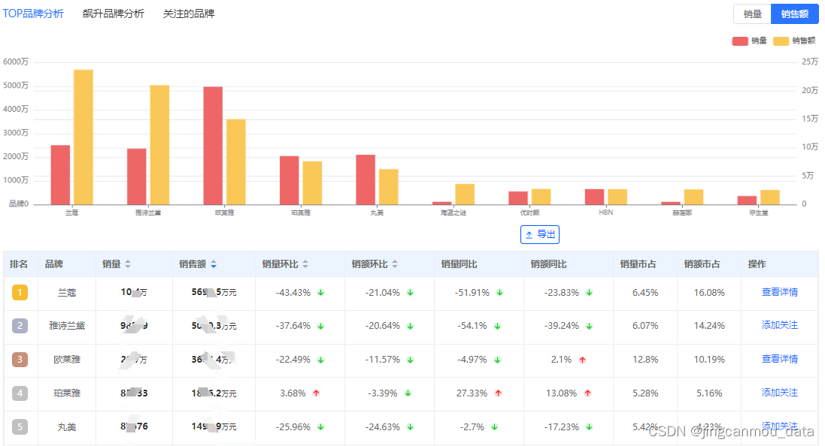Sort table by 销量环比 column arrows
The image size is (825, 446).
(x=305, y=264)
